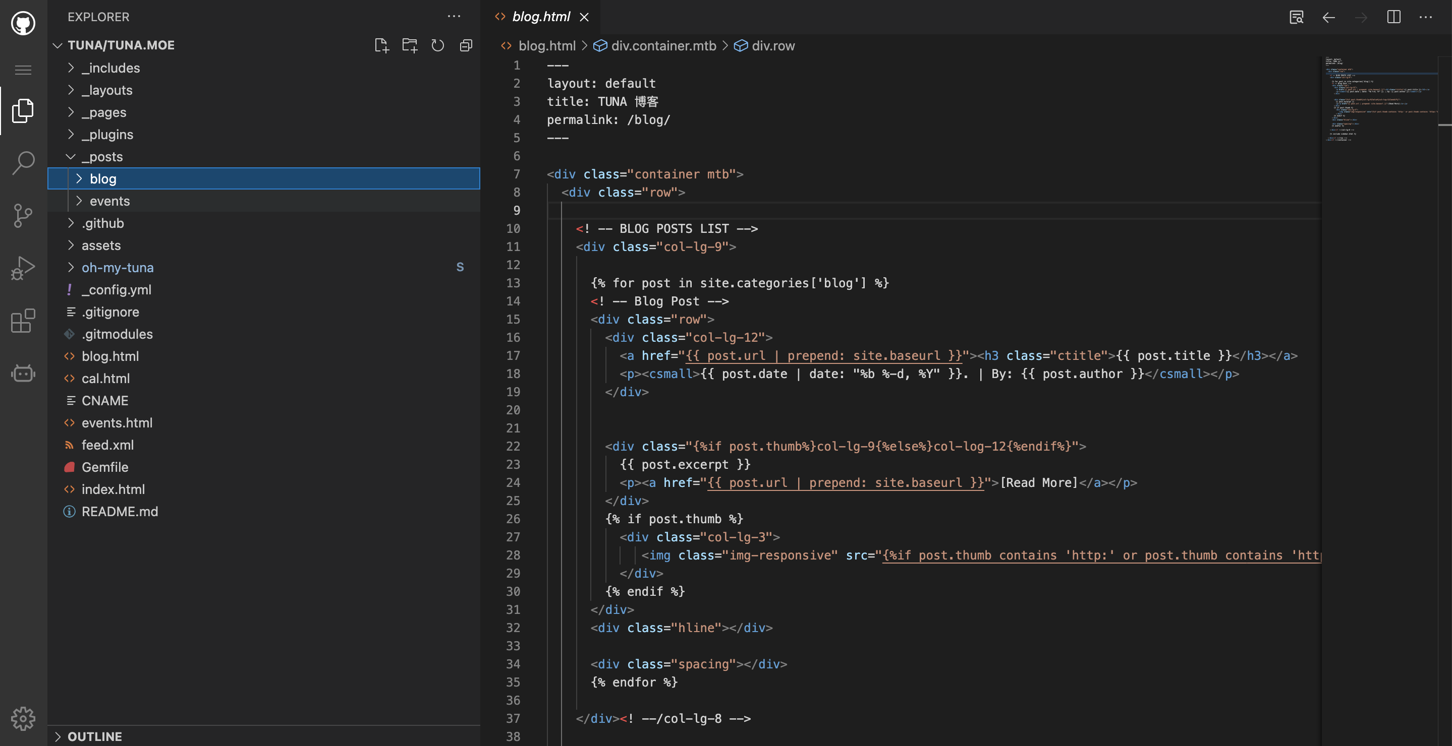1452x746 pixels.
Task: Click the '{% endfor %}' line
Action: click(634, 682)
